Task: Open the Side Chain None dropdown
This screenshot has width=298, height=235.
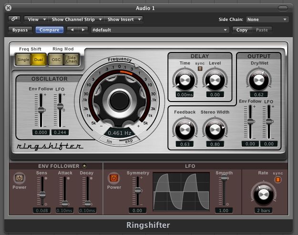Action: [267, 20]
